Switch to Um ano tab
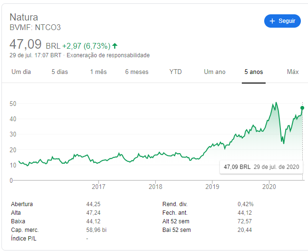The height and width of the screenshot is (251, 308). tap(215, 72)
